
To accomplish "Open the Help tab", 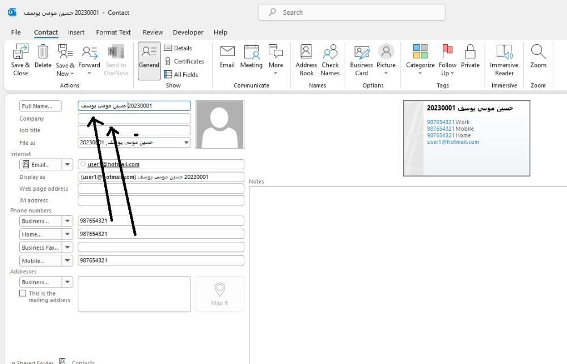I will point(220,32).
